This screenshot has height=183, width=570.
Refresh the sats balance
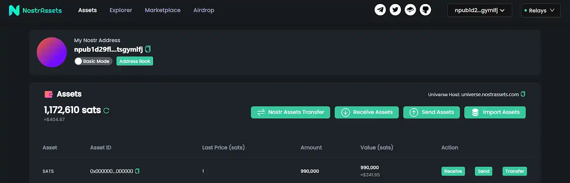tap(106, 110)
